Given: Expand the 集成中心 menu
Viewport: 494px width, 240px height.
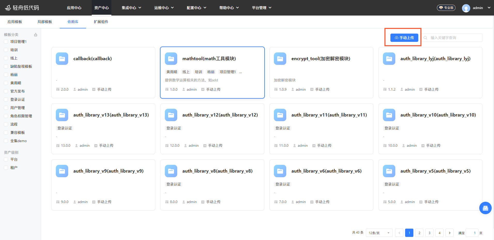Looking at the screenshot, I should tap(132, 8).
